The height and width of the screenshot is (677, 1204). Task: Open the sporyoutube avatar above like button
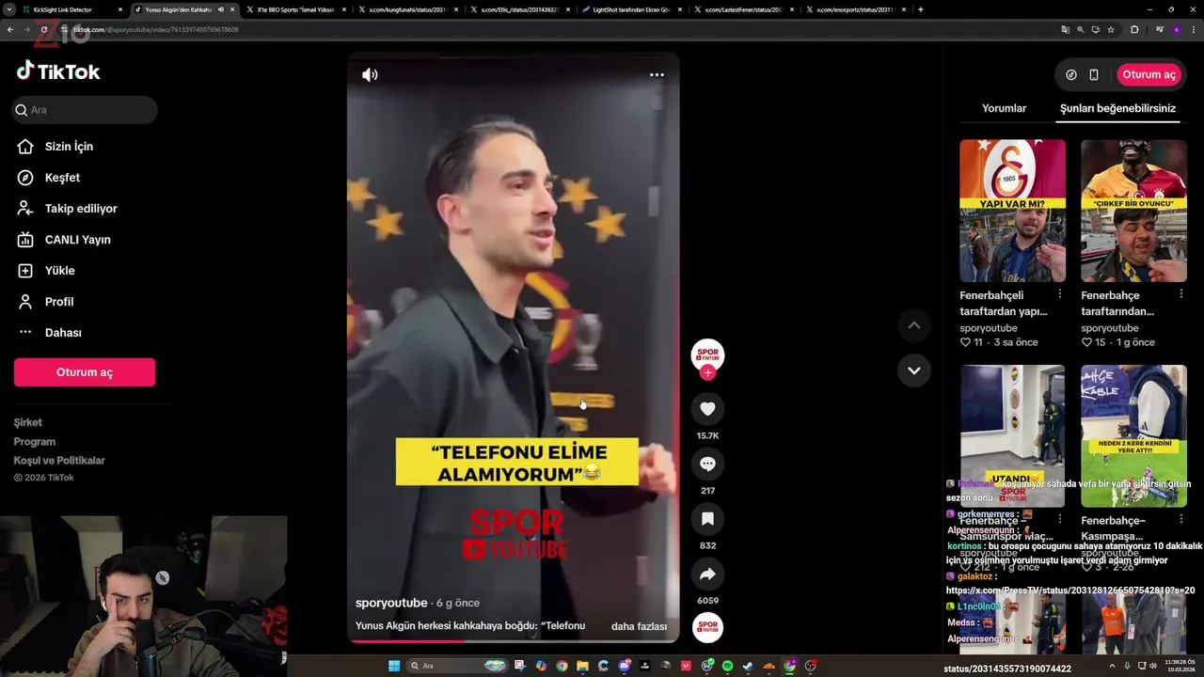coord(707,354)
